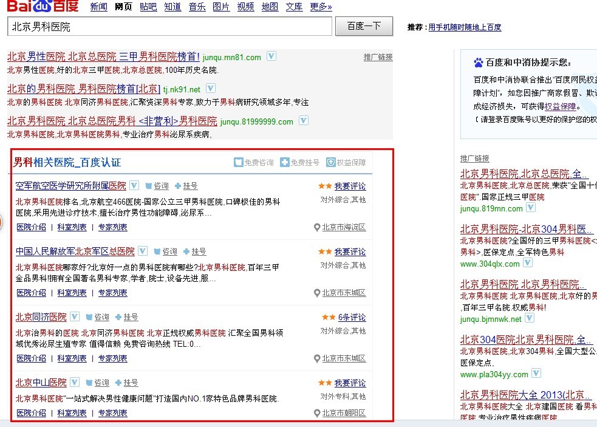
Task: Open 科室列表 for 中国人民解放军北京军区总医院
Action: (72, 293)
